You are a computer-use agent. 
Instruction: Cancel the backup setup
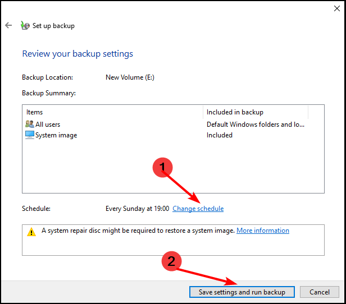click(x=319, y=292)
